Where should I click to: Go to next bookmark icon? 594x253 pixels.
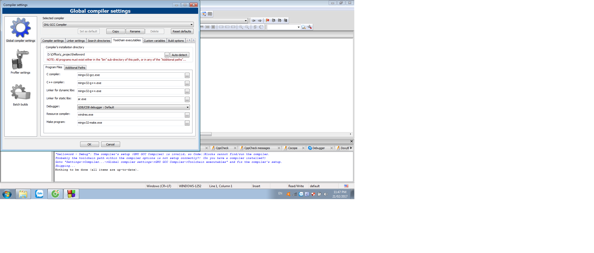280,20
